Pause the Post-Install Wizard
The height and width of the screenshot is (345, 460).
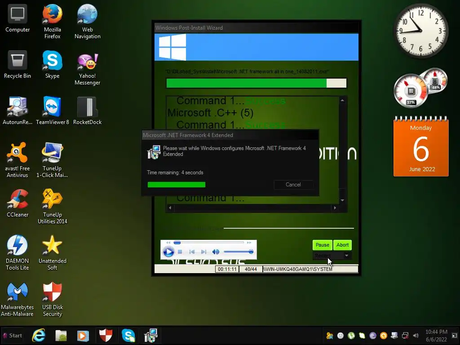[323, 245]
